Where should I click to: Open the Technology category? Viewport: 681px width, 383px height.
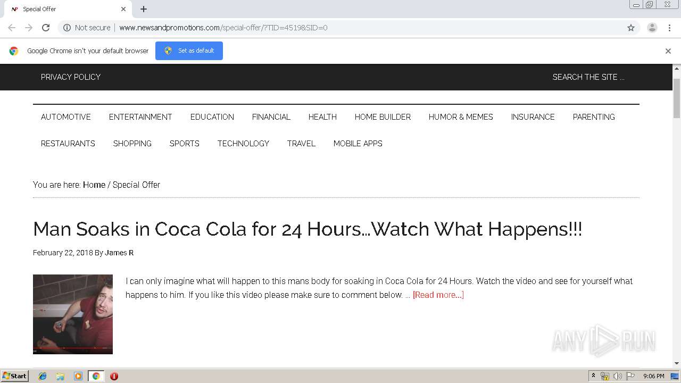pos(243,144)
